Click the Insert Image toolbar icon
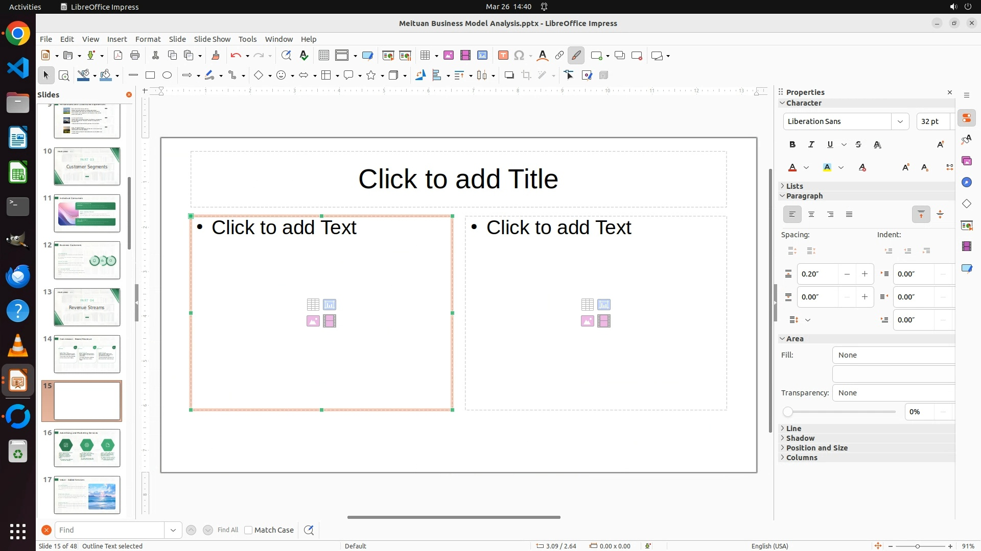The height and width of the screenshot is (551, 981). point(448,56)
